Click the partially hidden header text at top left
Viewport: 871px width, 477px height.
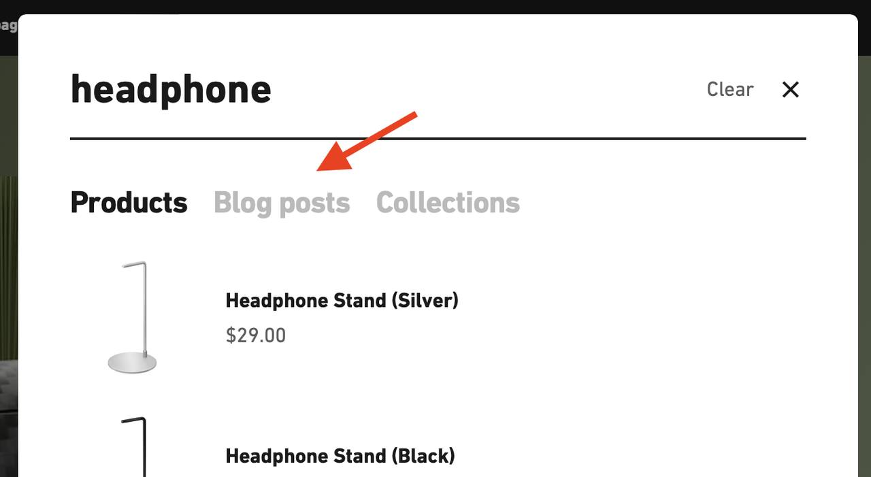[x=8, y=27]
